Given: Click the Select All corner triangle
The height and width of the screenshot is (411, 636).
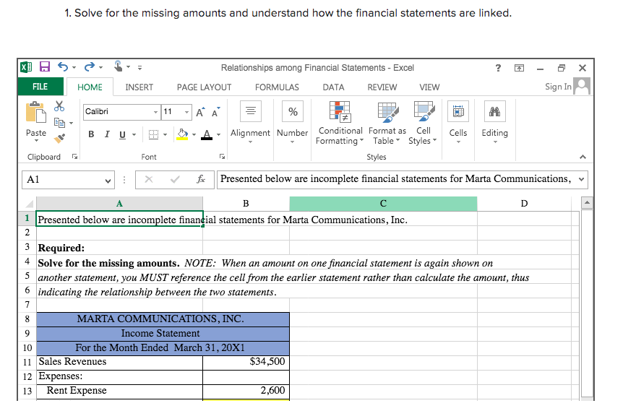Looking at the screenshot, I should pos(29,204).
